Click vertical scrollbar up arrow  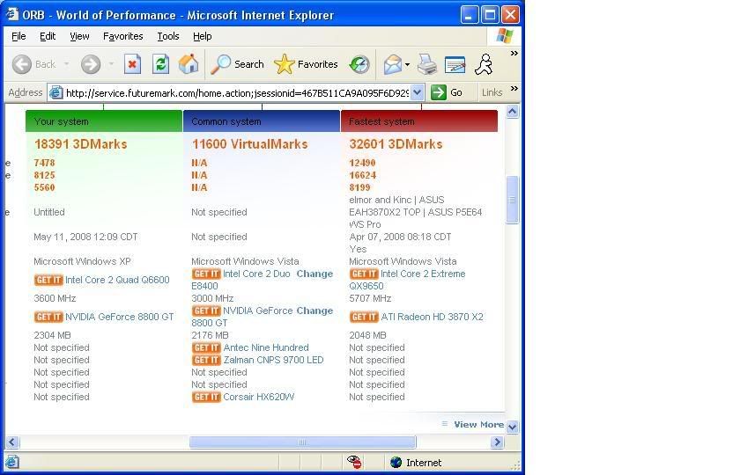tap(512, 112)
